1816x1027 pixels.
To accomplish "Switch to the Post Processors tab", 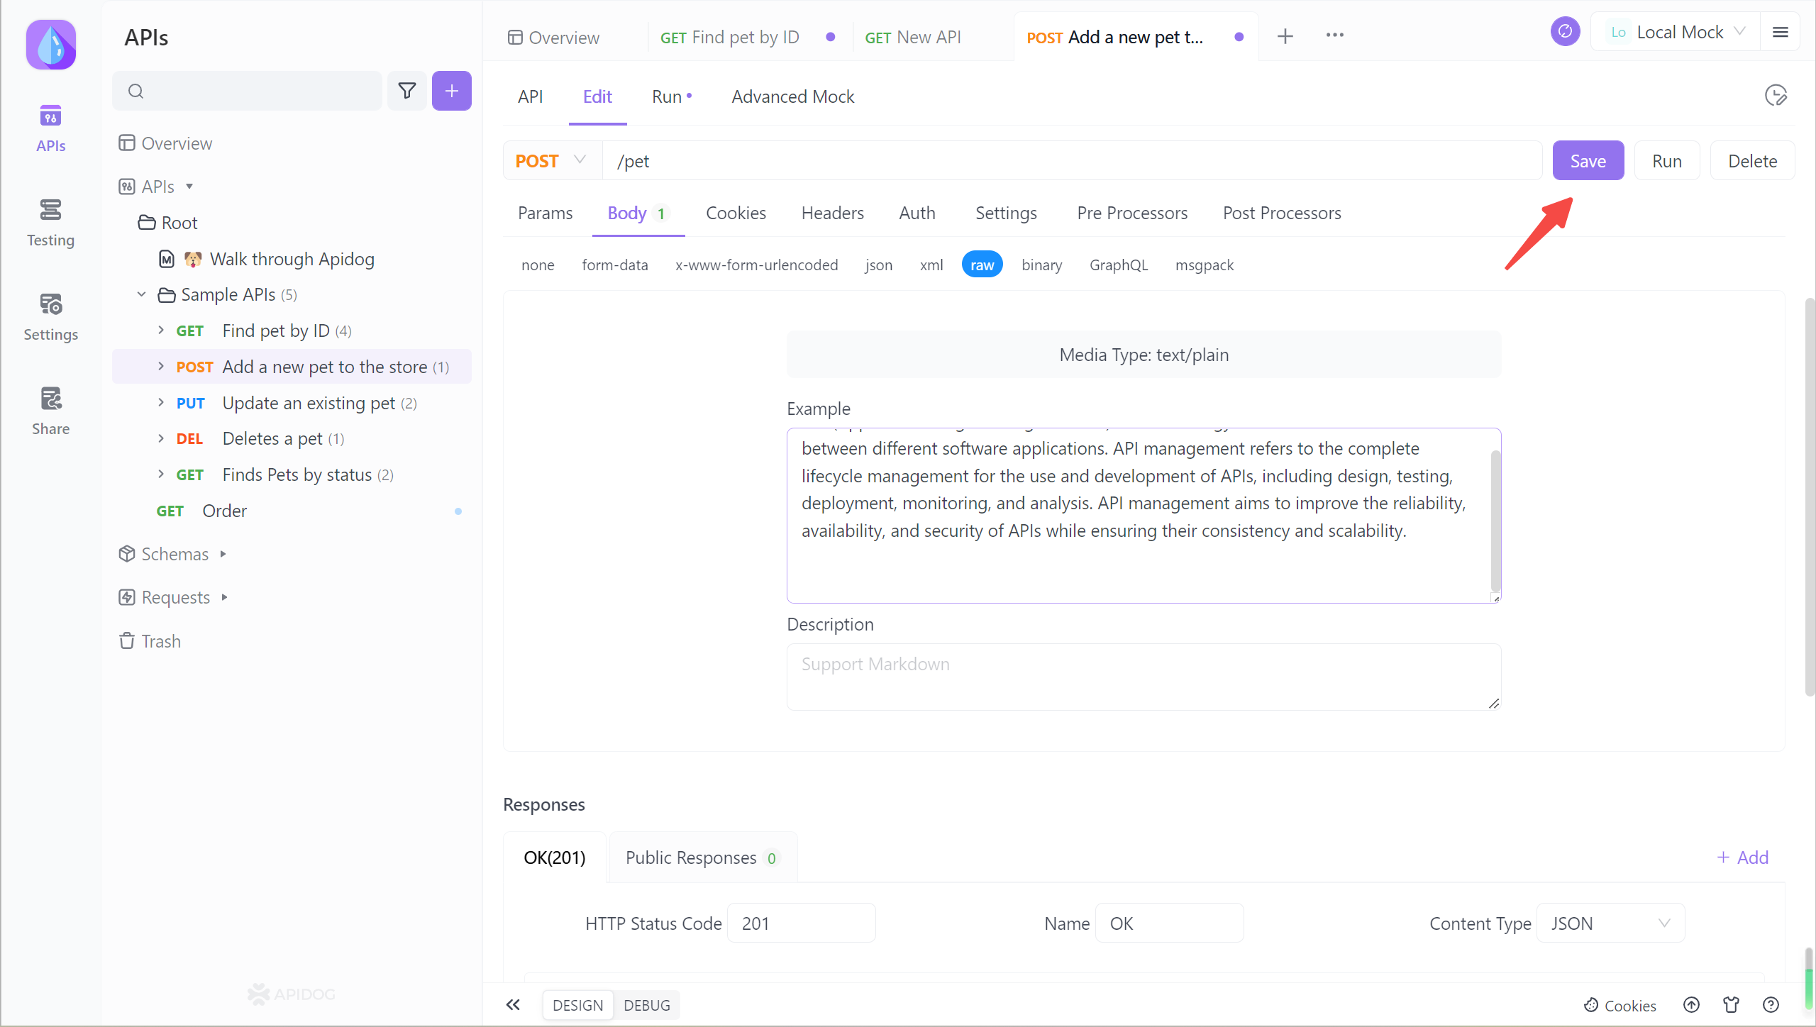I will point(1282,212).
